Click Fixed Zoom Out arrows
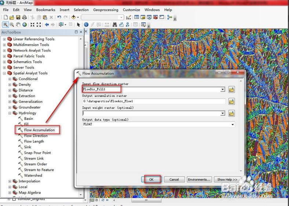 [x=39, y=25]
